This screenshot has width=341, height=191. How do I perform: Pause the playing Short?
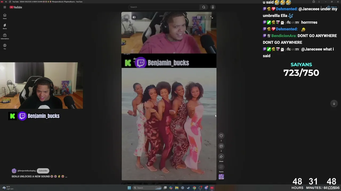pyautogui.click(x=127, y=17)
